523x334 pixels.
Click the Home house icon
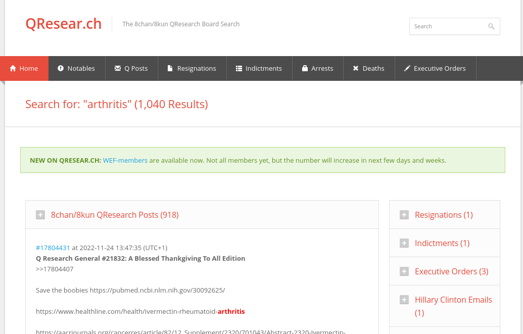coord(13,68)
